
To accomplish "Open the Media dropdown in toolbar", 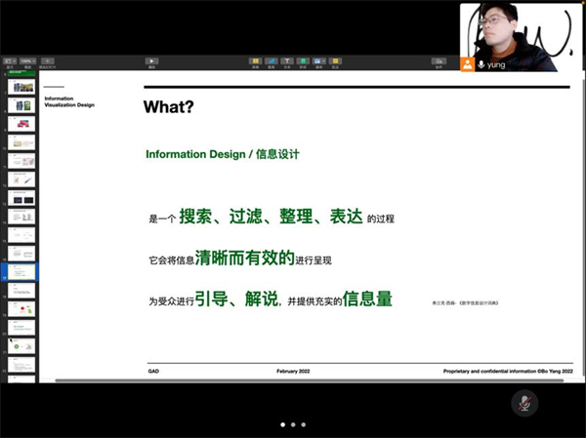I will point(319,60).
